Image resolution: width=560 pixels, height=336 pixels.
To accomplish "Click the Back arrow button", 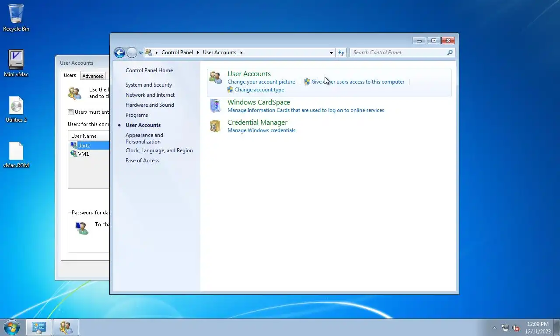I will pyautogui.click(x=119, y=52).
